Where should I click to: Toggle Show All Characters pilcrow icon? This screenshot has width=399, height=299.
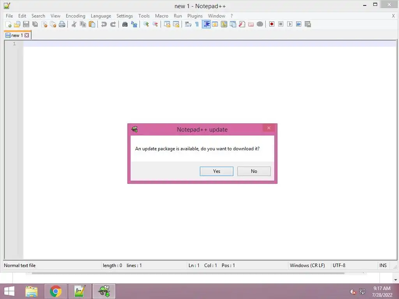197,24
